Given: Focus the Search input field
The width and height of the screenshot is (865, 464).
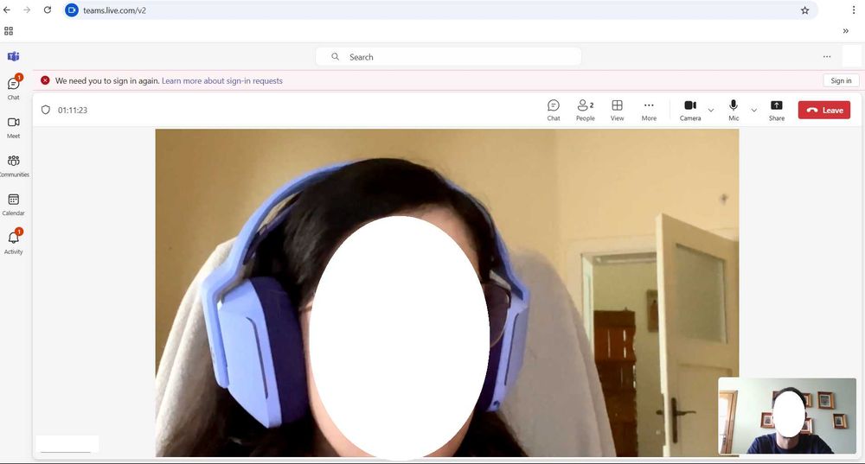Looking at the screenshot, I should pyautogui.click(x=448, y=57).
